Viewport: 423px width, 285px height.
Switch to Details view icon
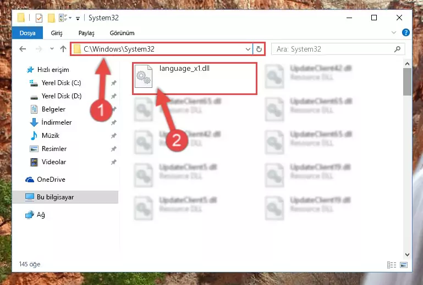392,265
